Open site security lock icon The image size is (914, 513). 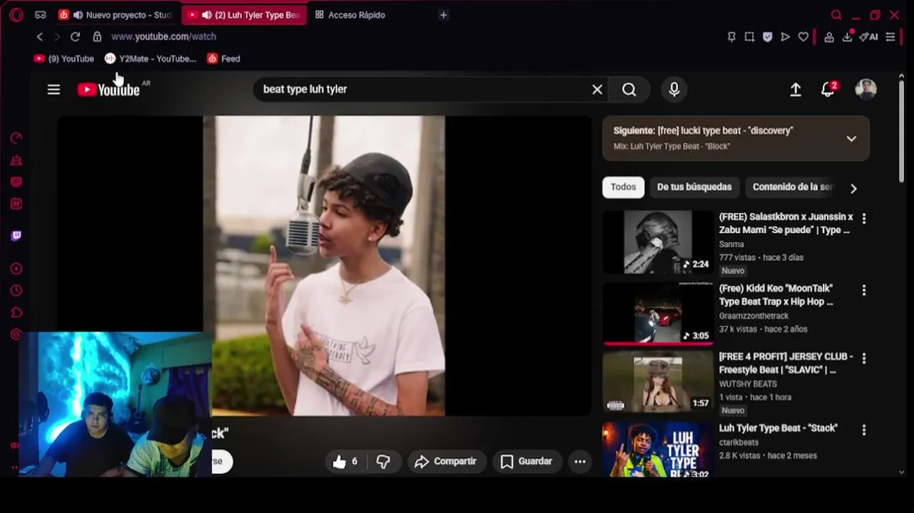tap(97, 36)
